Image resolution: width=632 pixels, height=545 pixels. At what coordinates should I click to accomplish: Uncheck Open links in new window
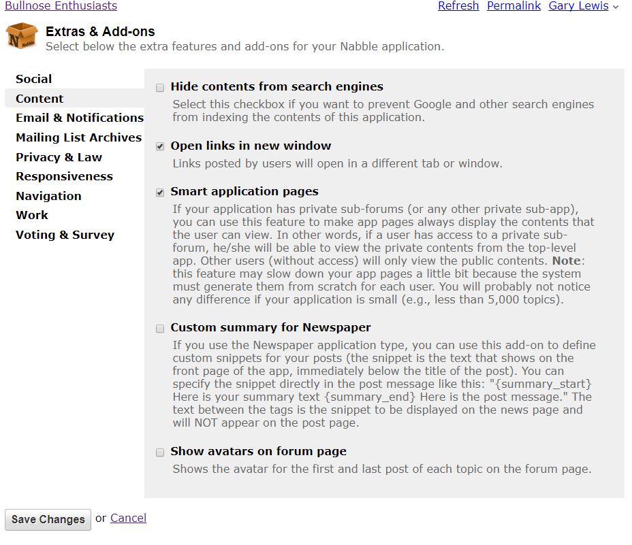160,146
